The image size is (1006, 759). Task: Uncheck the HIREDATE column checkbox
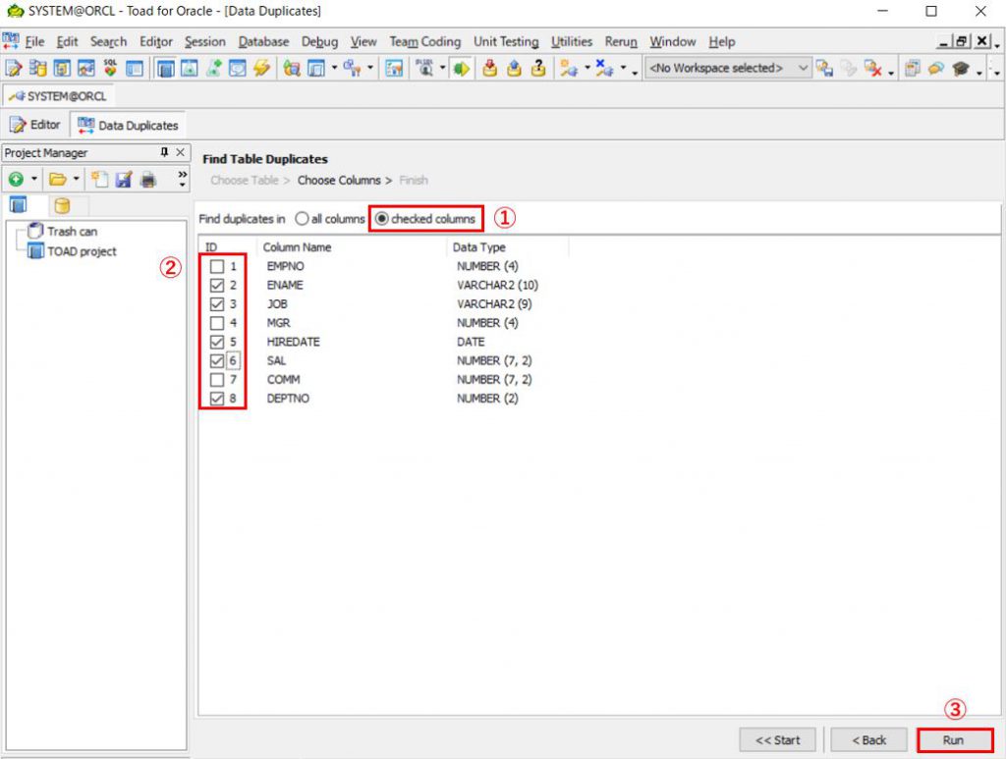point(217,342)
